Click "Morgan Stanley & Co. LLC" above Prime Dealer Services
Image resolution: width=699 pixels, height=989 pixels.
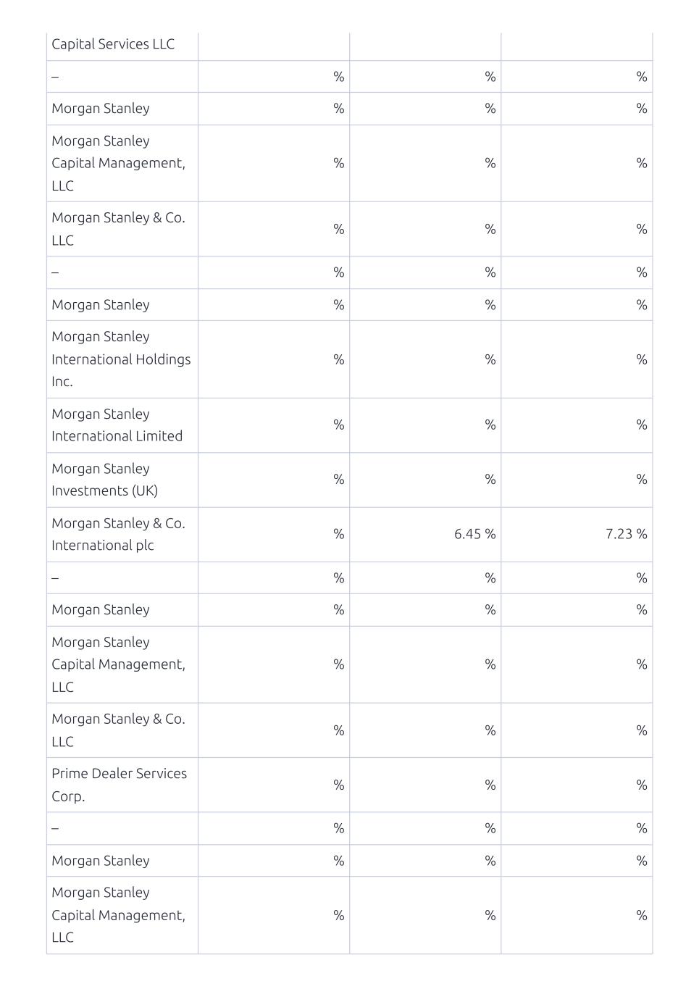(x=122, y=730)
